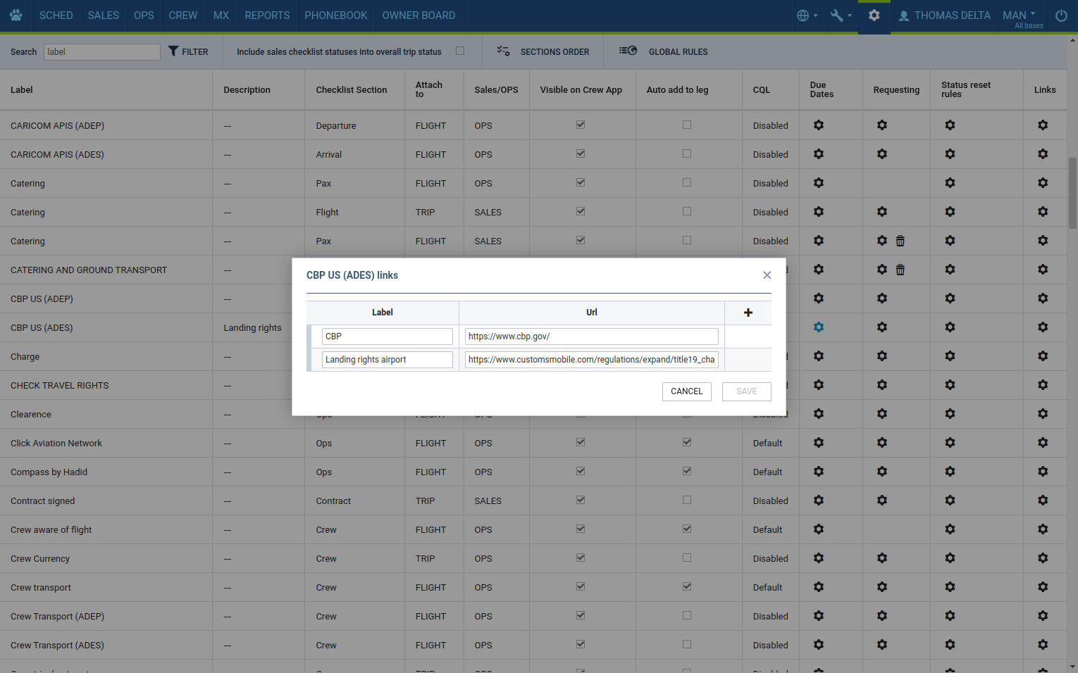The width and height of the screenshot is (1078, 673).
Task: Toggle include sales checklist statuses checkbox
Action: coord(460,51)
